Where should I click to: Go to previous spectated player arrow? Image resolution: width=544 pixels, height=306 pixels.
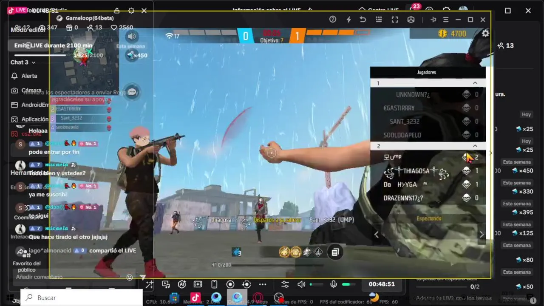[x=376, y=234]
